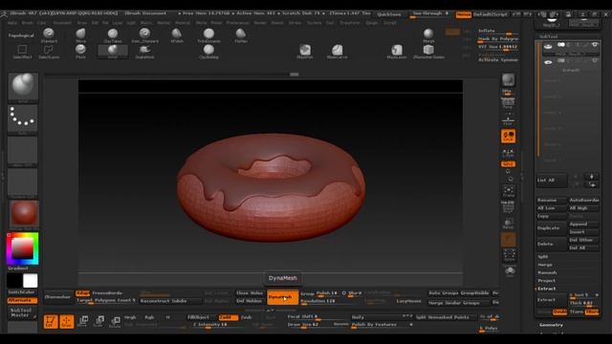The image size is (612, 344).
Task: Expand the Project section
Action: pyautogui.click(x=546, y=280)
